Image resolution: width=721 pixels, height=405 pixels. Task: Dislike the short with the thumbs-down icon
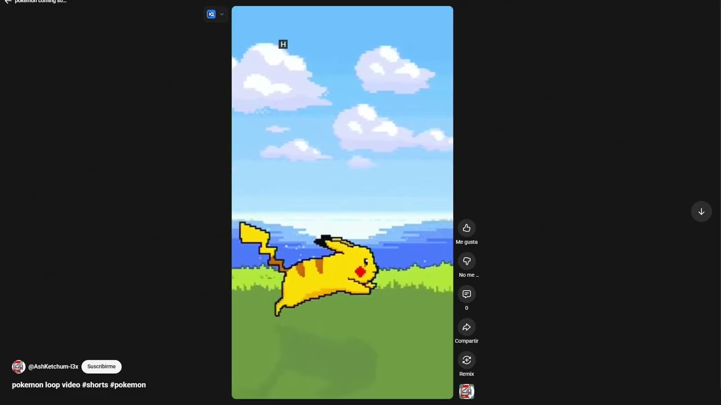[466, 261]
